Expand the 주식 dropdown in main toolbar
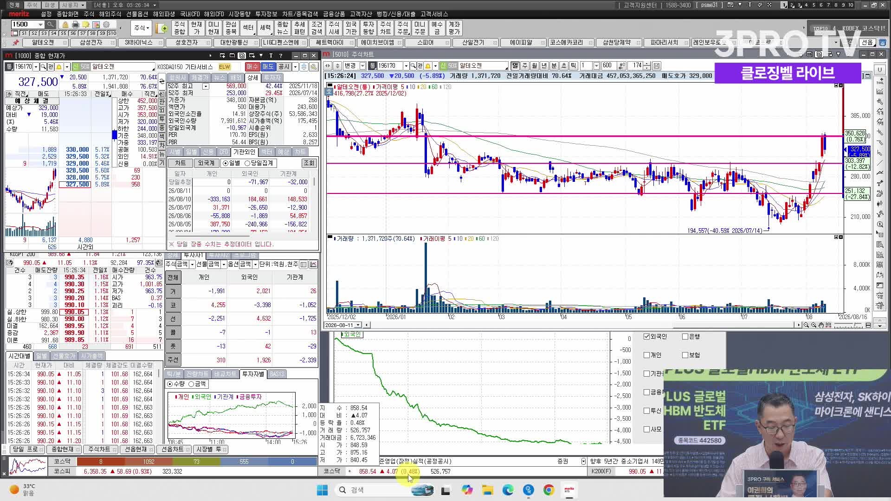The height and width of the screenshot is (501, 891). tap(142, 28)
